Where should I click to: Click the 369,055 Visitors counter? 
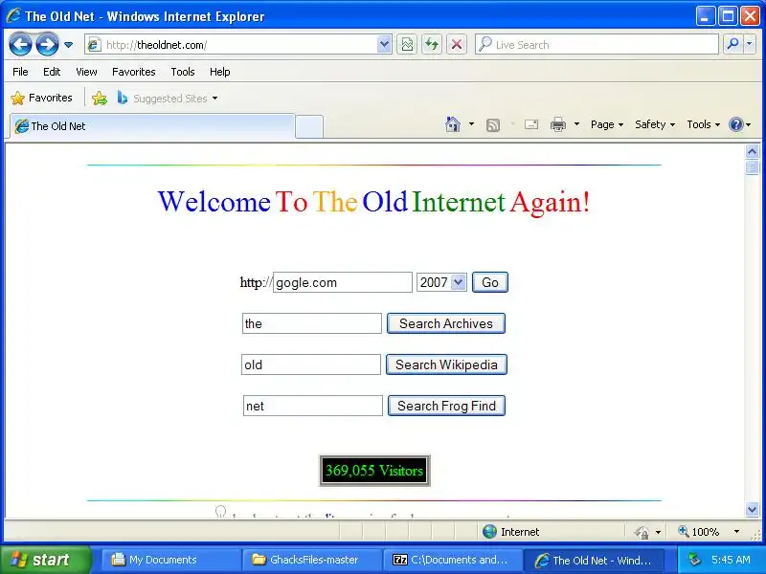click(374, 471)
